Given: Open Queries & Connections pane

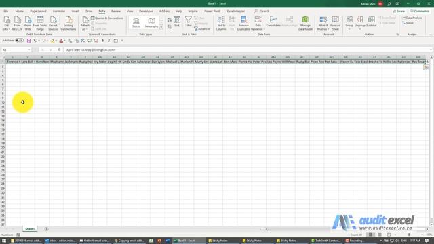Looking at the screenshot, I should [x=107, y=18].
